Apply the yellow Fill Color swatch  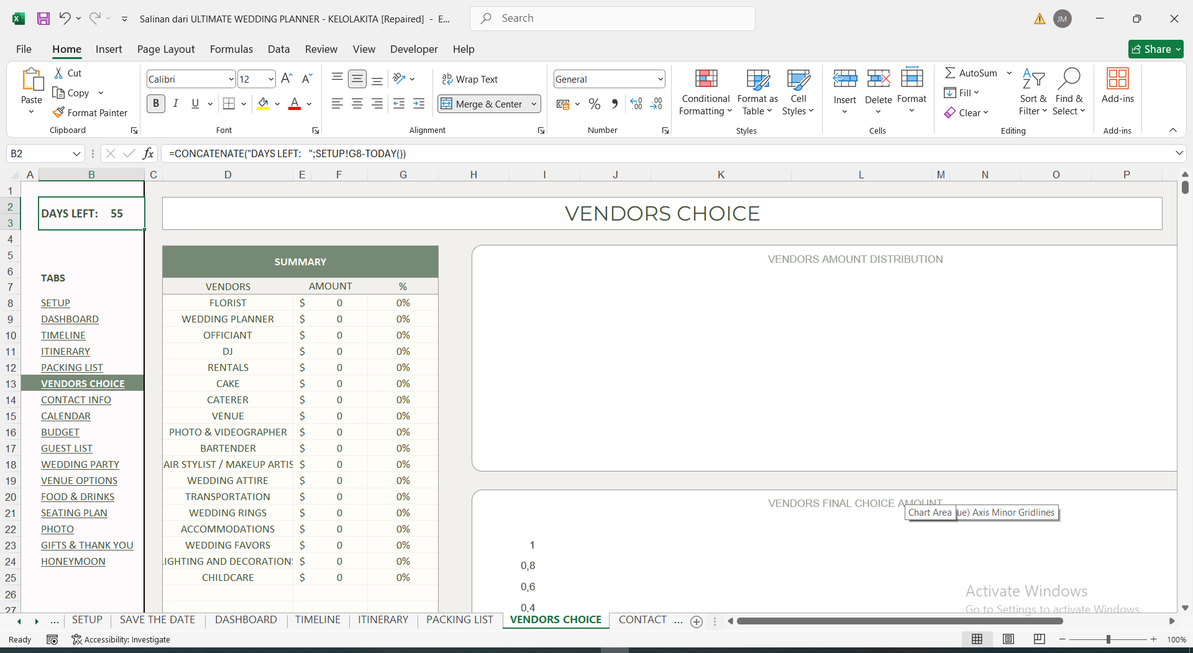tap(263, 104)
